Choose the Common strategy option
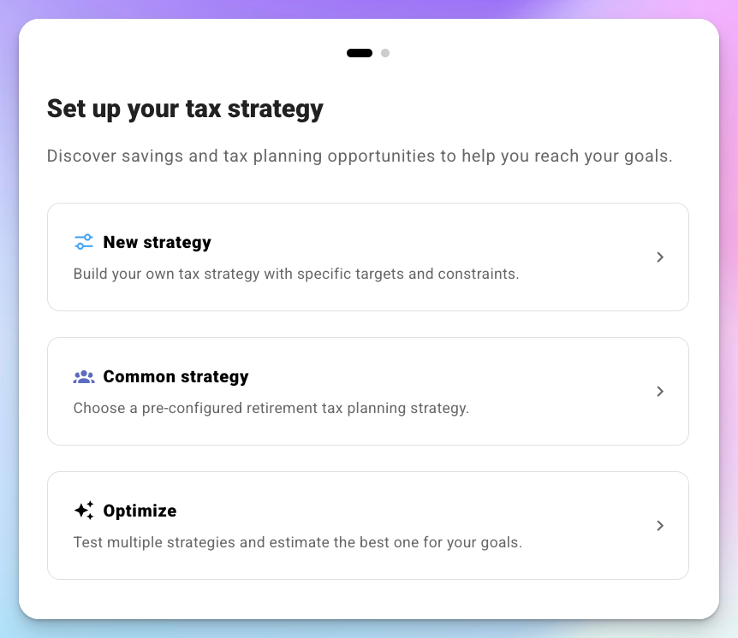The width and height of the screenshot is (738, 638). [x=368, y=391]
